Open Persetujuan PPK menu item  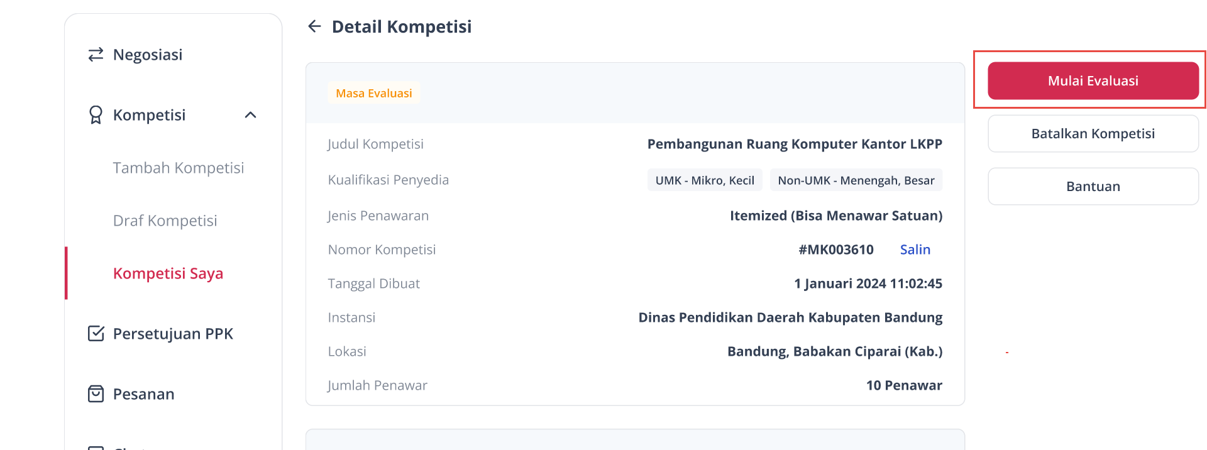173,334
